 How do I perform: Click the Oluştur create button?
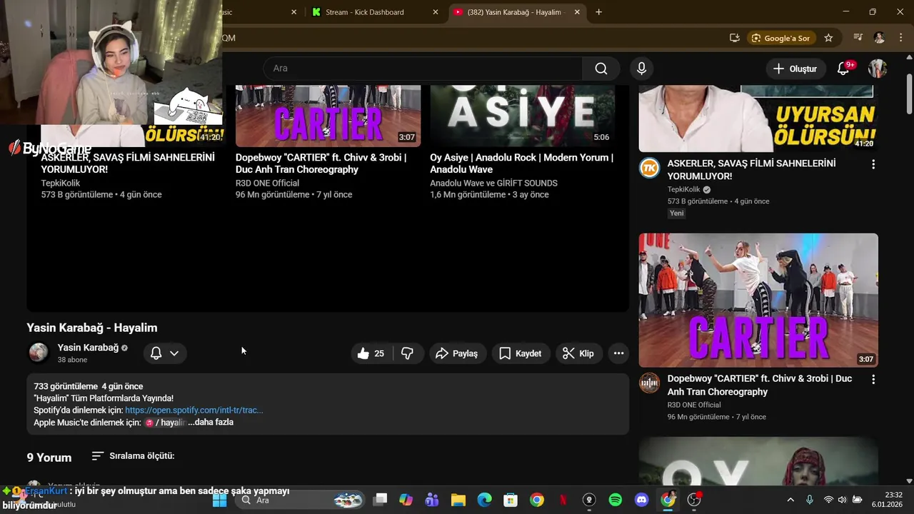pos(795,69)
